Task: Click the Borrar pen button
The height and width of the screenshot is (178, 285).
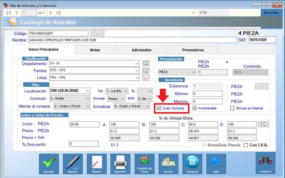Action: 73,164
